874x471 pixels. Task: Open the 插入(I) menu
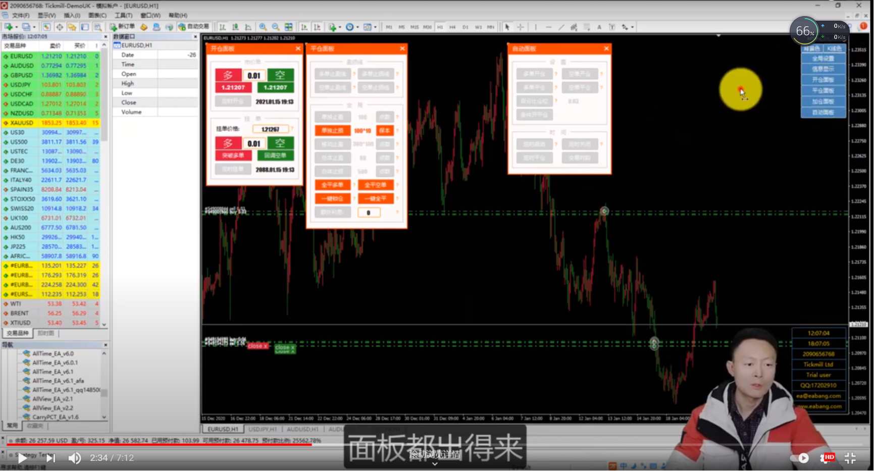[x=72, y=16]
